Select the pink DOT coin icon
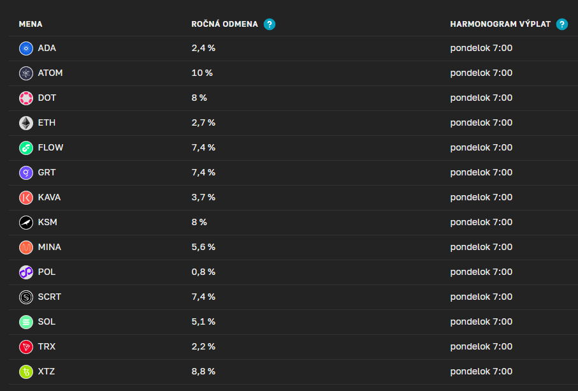 [26, 98]
